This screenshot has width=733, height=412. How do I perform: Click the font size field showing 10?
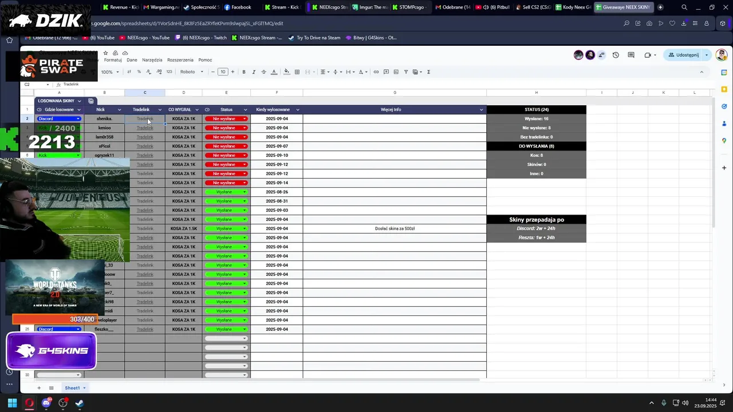pyautogui.click(x=223, y=72)
